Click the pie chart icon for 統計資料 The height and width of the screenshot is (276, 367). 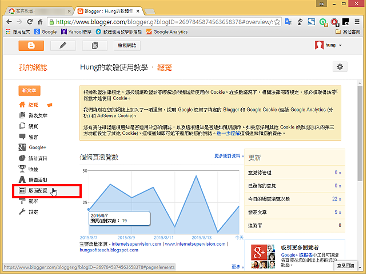pos(22,158)
